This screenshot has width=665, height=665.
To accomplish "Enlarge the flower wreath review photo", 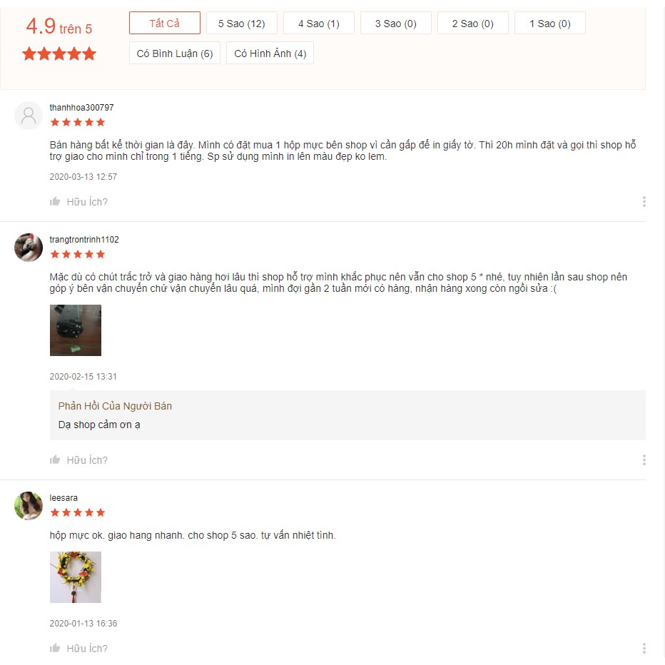I will tap(76, 577).
